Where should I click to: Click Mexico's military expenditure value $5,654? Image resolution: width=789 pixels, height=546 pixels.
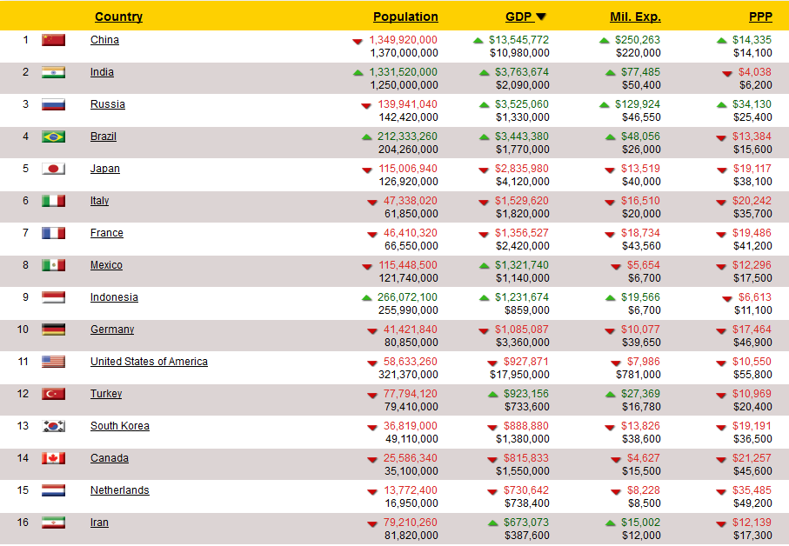coord(644,265)
